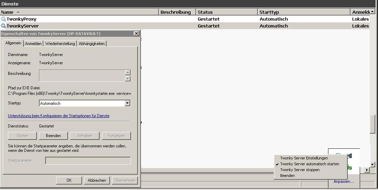Screen dimensions: 378x190
Task: Close the TwonkyServer properties dialog
Action: [x=136, y=33]
